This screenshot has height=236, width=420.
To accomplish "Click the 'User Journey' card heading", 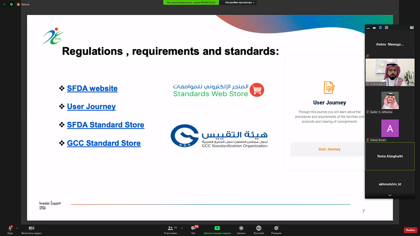I will point(330,103).
